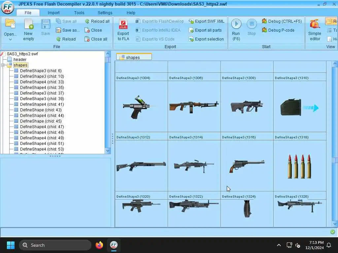Screen dimensions: 338x253
Task: Open the Help ribbon tab
Action: tap(131, 13)
